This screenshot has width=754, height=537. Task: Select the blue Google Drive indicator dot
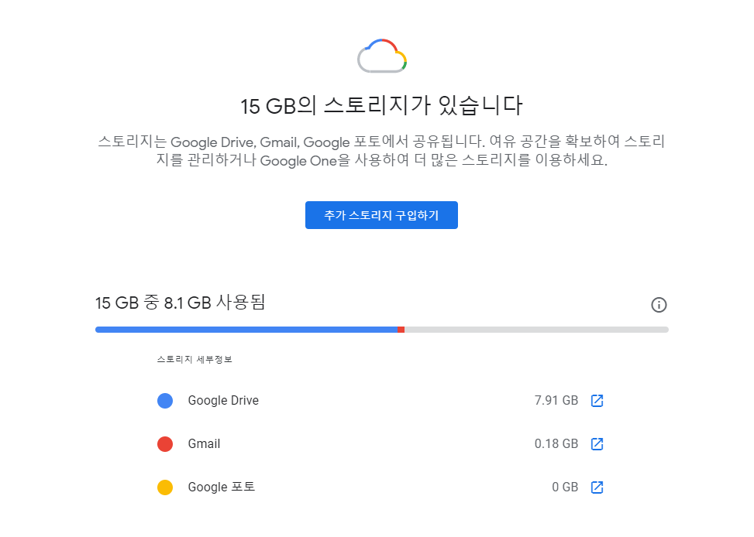[164, 401]
